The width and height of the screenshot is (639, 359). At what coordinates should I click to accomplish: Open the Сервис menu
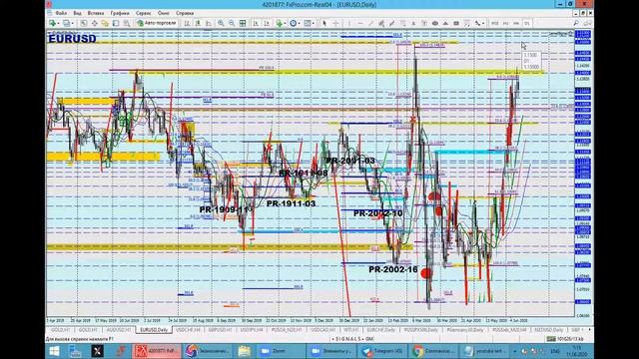point(143,13)
